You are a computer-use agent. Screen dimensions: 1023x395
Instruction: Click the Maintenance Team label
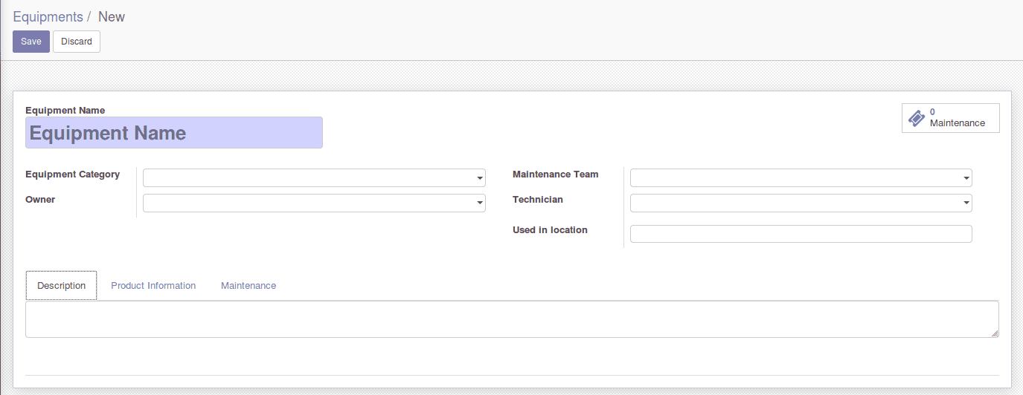(555, 174)
